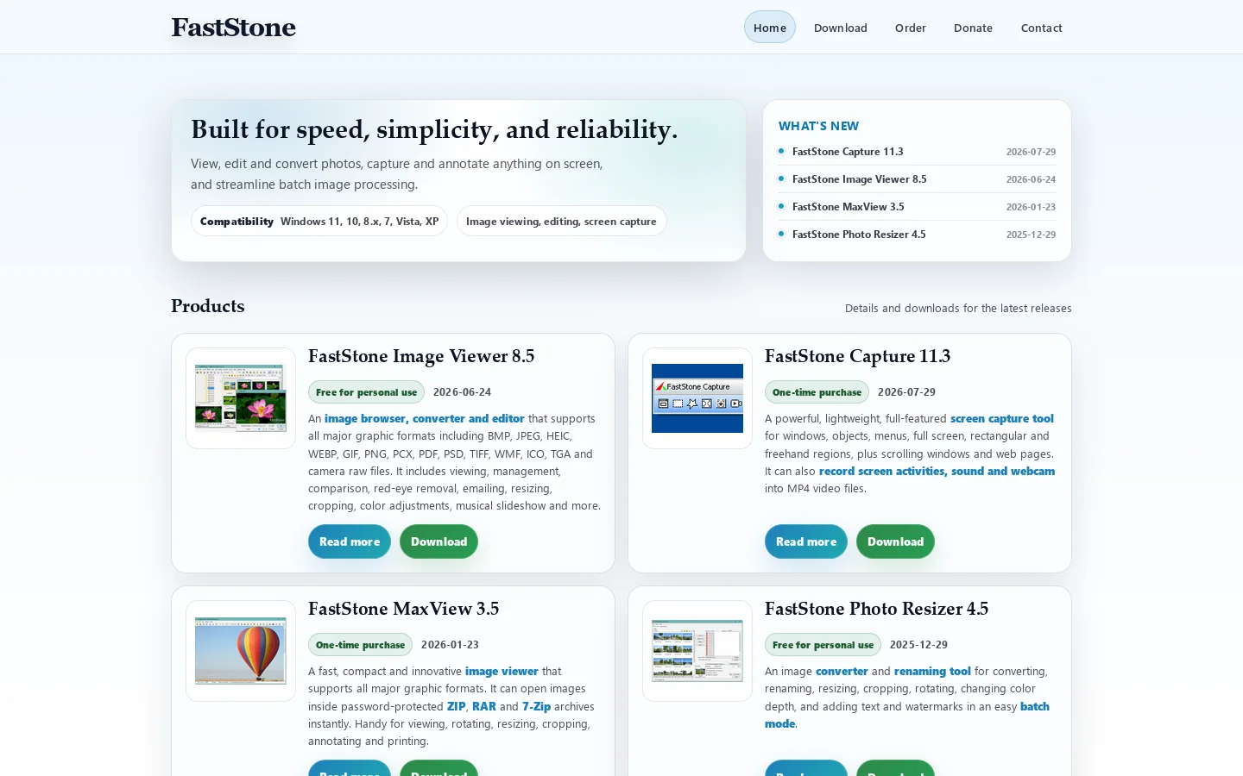Go to the Order page
Screen dimensions: 1243x776
pyautogui.click(x=911, y=28)
